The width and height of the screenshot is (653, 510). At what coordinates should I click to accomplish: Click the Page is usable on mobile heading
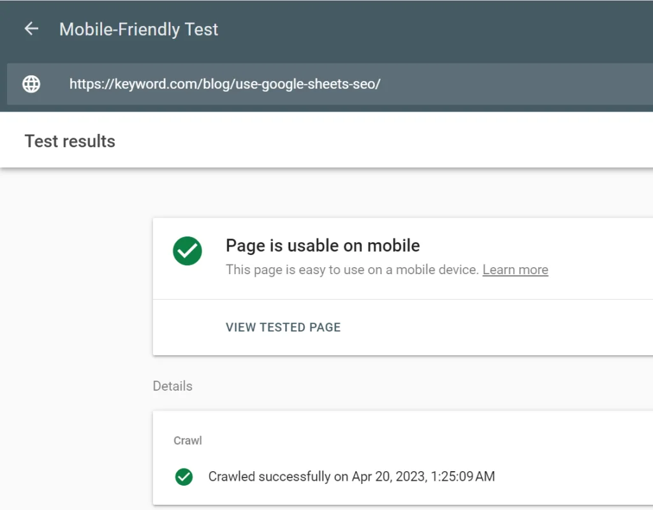pyautogui.click(x=323, y=245)
